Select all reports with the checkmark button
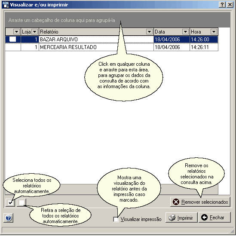The width and height of the screenshot is (236, 236). (x=10, y=202)
